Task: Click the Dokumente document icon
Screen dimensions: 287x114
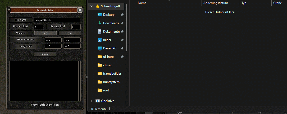Action: (100, 32)
